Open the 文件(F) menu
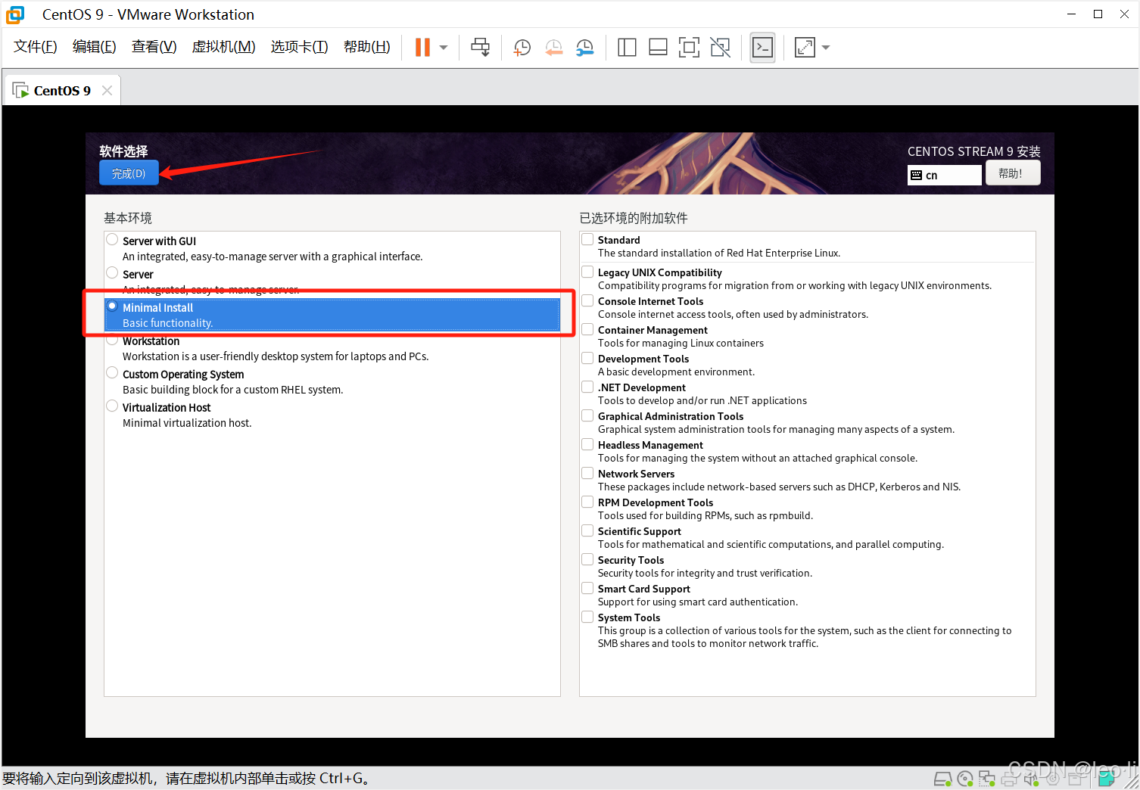The height and width of the screenshot is (790, 1140). click(x=36, y=47)
